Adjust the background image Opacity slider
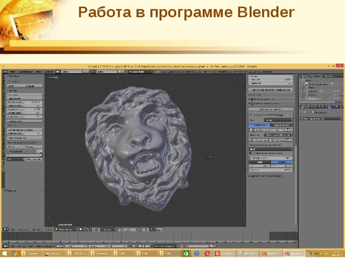 click(x=271, y=157)
